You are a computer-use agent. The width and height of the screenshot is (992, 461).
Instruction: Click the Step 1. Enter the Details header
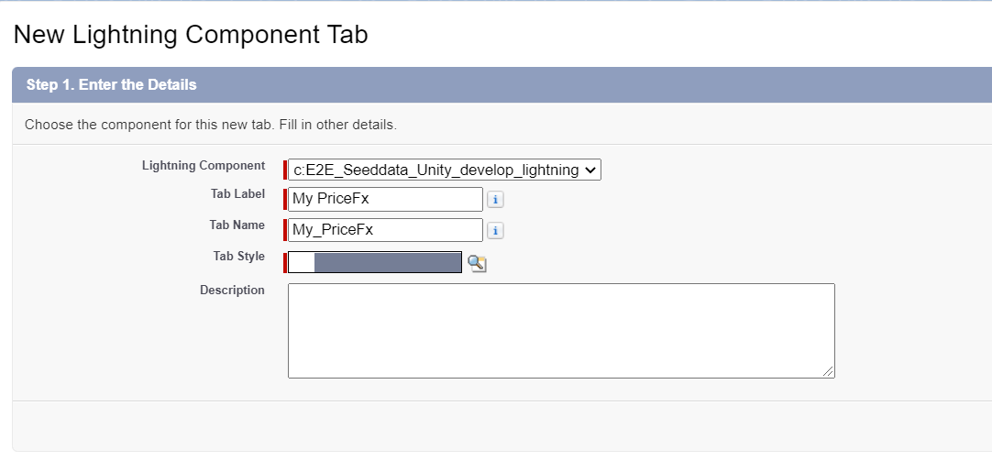click(x=111, y=85)
